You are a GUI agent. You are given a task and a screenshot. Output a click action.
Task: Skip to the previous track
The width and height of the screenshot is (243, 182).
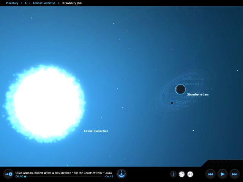point(210,174)
